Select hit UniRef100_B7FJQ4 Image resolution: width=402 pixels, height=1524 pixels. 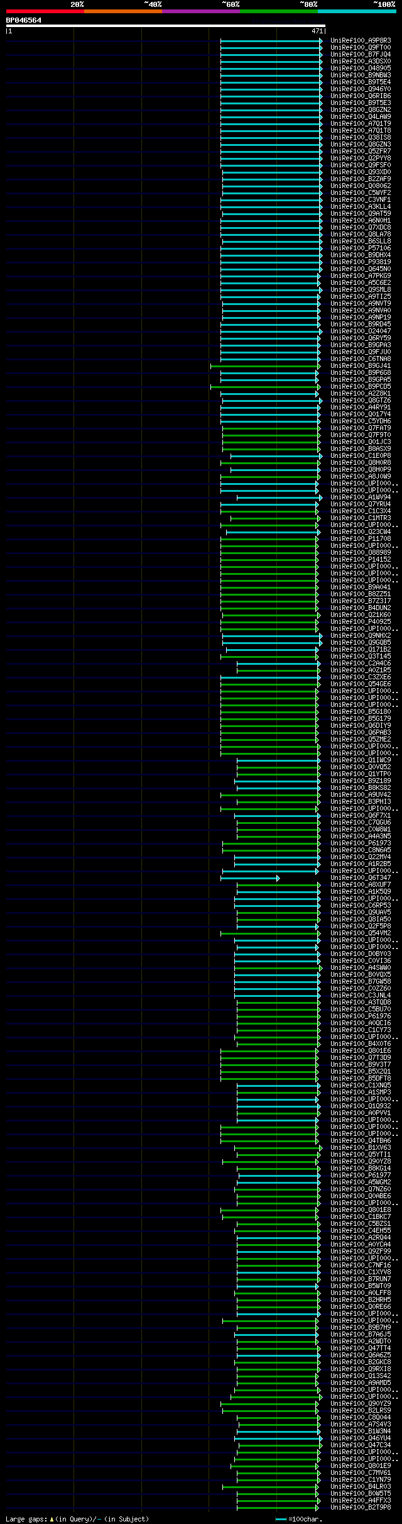(361, 55)
